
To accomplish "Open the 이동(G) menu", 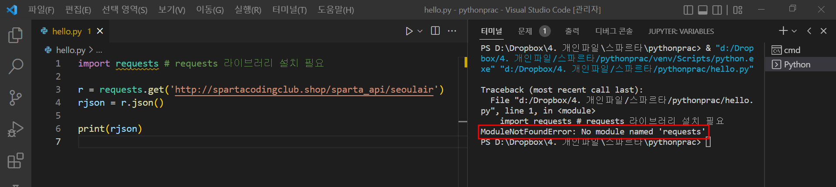I will pos(210,10).
